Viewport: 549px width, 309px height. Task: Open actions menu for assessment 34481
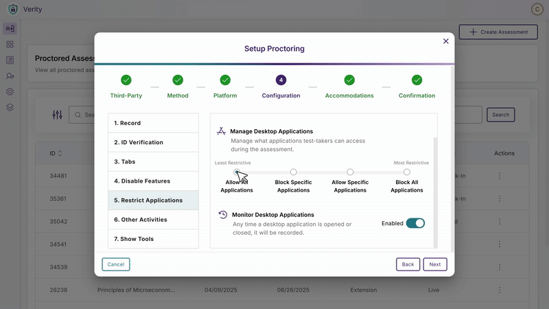coord(500,176)
